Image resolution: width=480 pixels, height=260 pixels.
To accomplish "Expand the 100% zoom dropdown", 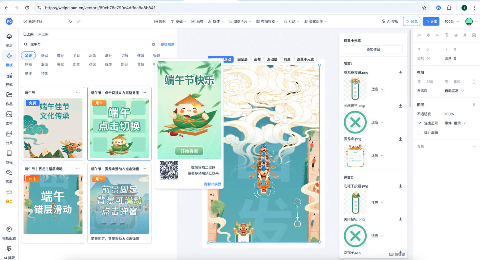I will tap(452, 21).
